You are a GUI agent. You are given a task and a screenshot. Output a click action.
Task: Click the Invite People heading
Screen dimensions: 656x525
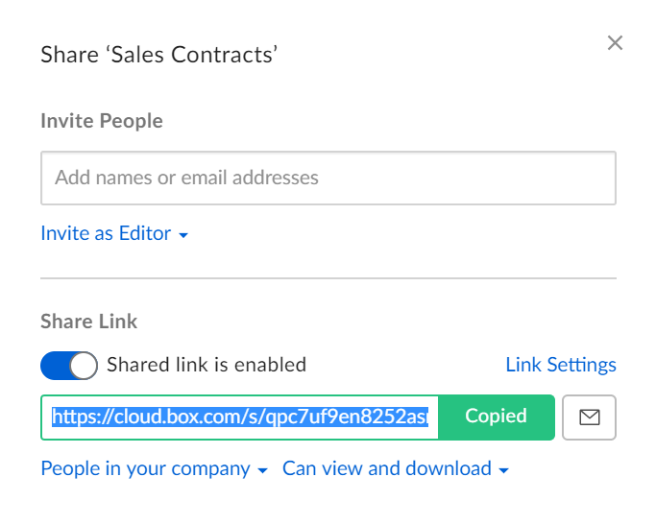102,121
